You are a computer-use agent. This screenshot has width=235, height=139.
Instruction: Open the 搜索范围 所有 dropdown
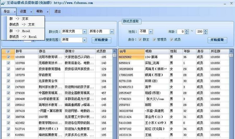click(85, 40)
